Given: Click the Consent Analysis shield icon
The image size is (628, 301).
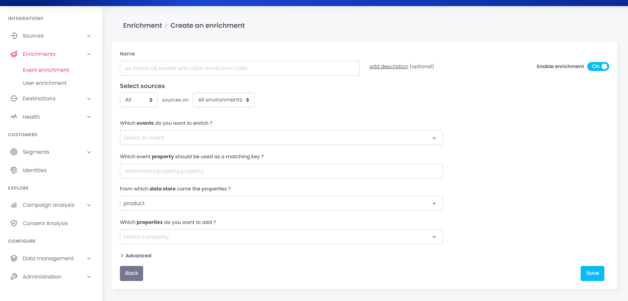Looking at the screenshot, I should pos(14,224).
